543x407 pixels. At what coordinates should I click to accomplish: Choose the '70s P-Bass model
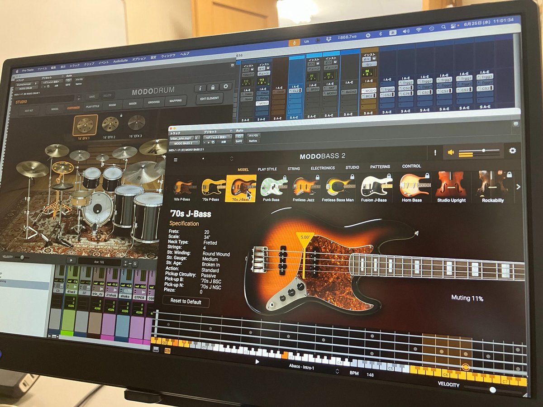coord(213,189)
